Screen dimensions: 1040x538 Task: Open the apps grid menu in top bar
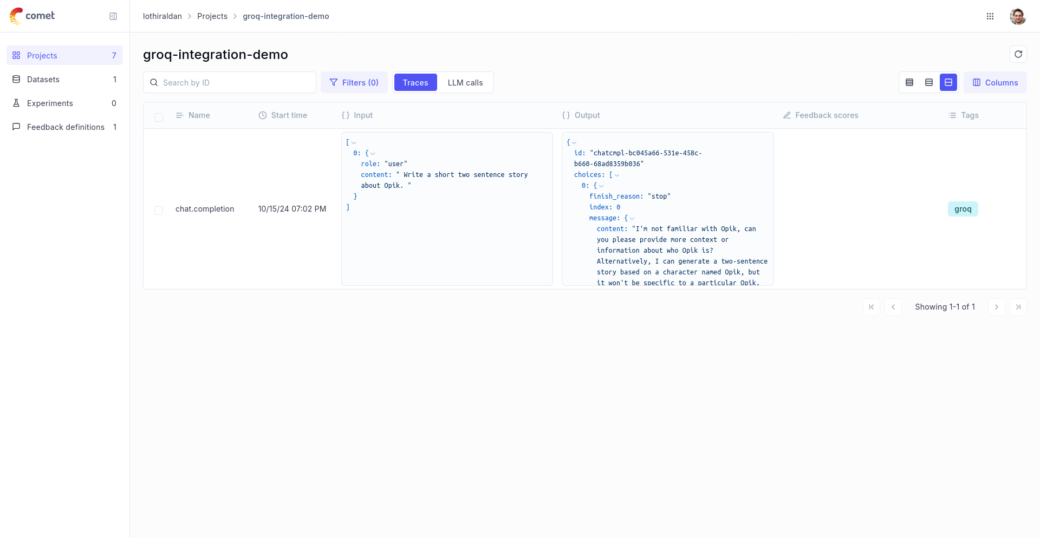pos(990,16)
